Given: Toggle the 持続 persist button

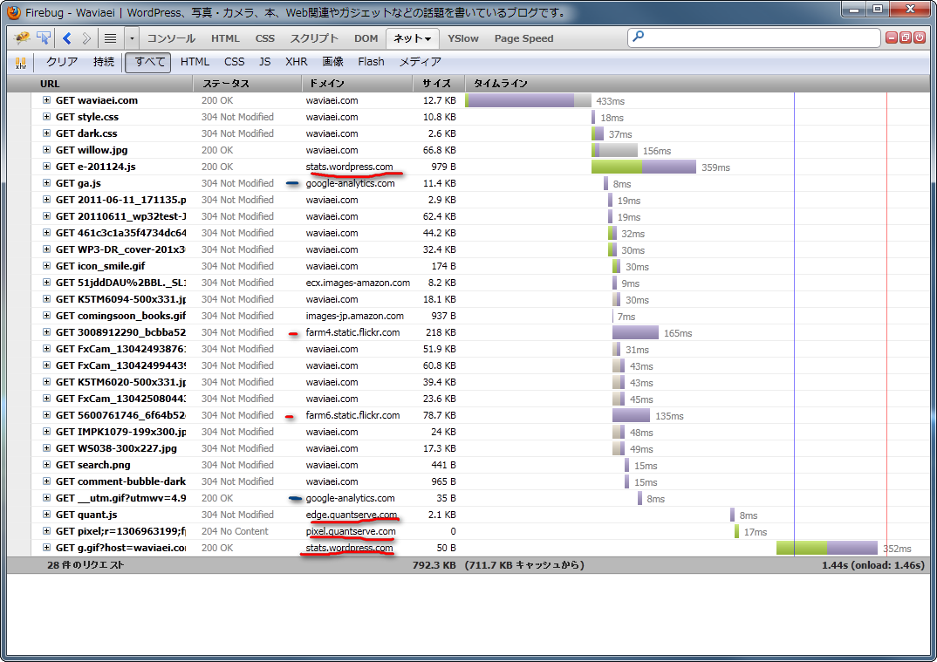Looking at the screenshot, I should click(103, 62).
